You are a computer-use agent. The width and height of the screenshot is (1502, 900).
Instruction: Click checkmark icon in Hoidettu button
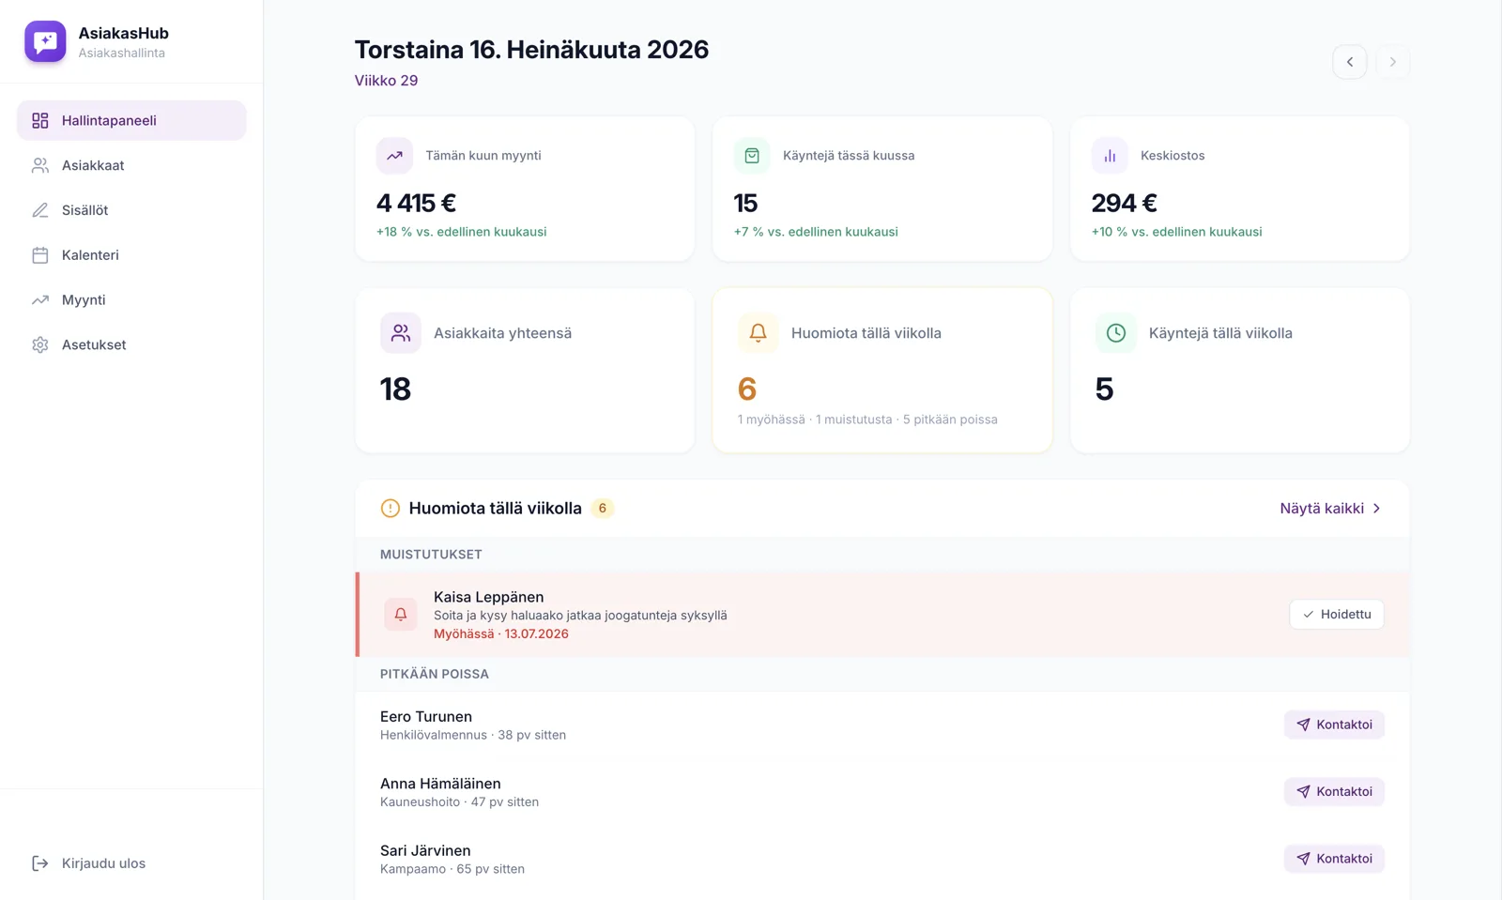pyautogui.click(x=1309, y=615)
